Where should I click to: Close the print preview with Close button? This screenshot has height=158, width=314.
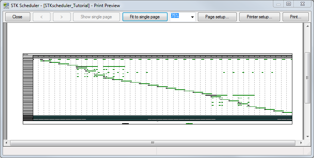[17, 17]
